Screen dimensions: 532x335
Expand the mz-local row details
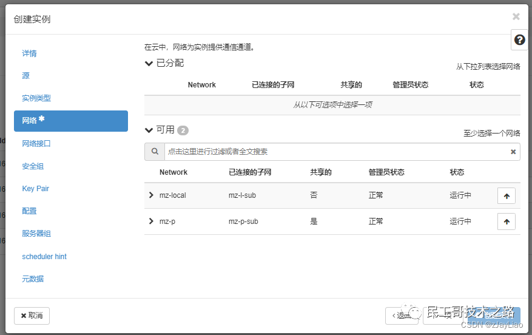151,195
